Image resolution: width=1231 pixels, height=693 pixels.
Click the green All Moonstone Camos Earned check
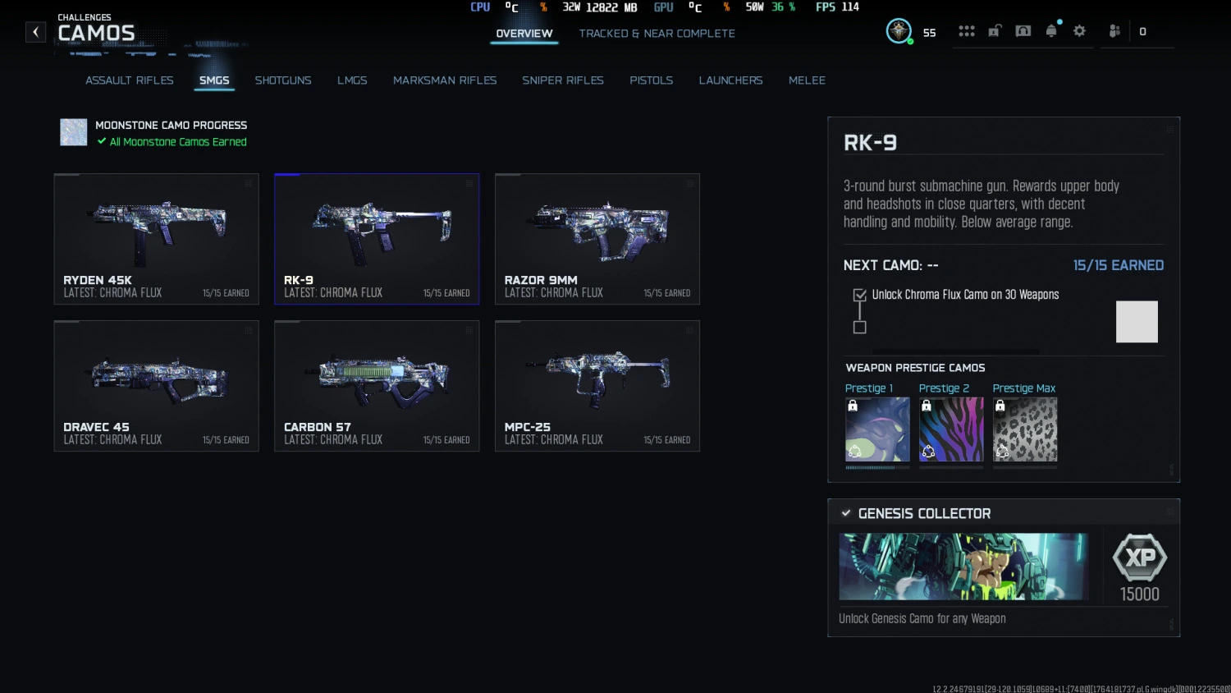coord(101,141)
